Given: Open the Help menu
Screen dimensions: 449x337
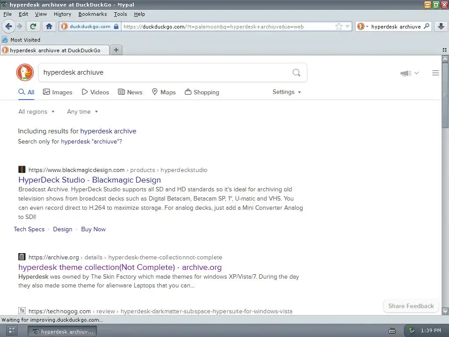Looking at the screenshot, I should [139, 14].
